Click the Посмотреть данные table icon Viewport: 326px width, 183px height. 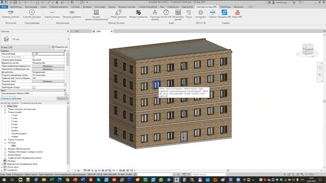click(x=178, y=12)
